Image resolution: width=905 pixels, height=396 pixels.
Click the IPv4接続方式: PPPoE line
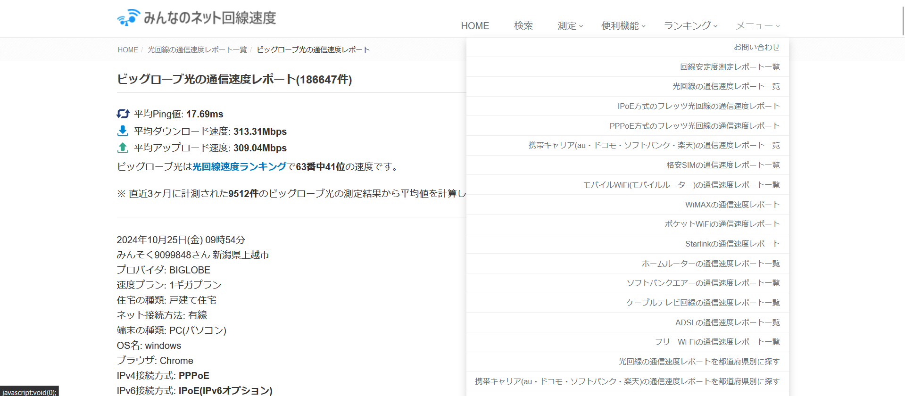coord(163,376)
